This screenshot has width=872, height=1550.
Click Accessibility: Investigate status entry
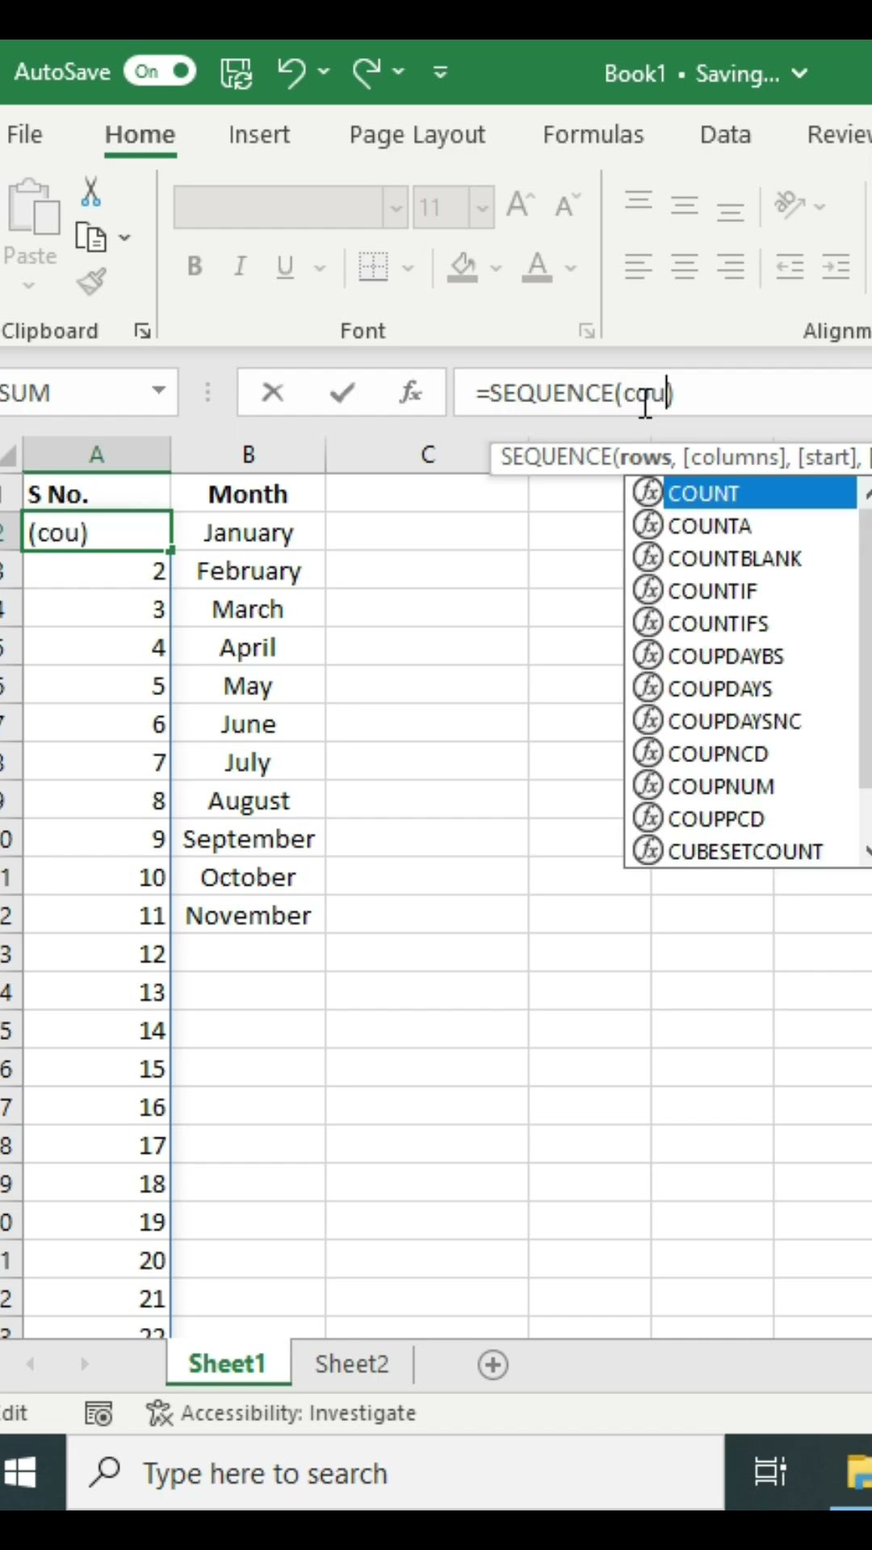click(281, 1413)
